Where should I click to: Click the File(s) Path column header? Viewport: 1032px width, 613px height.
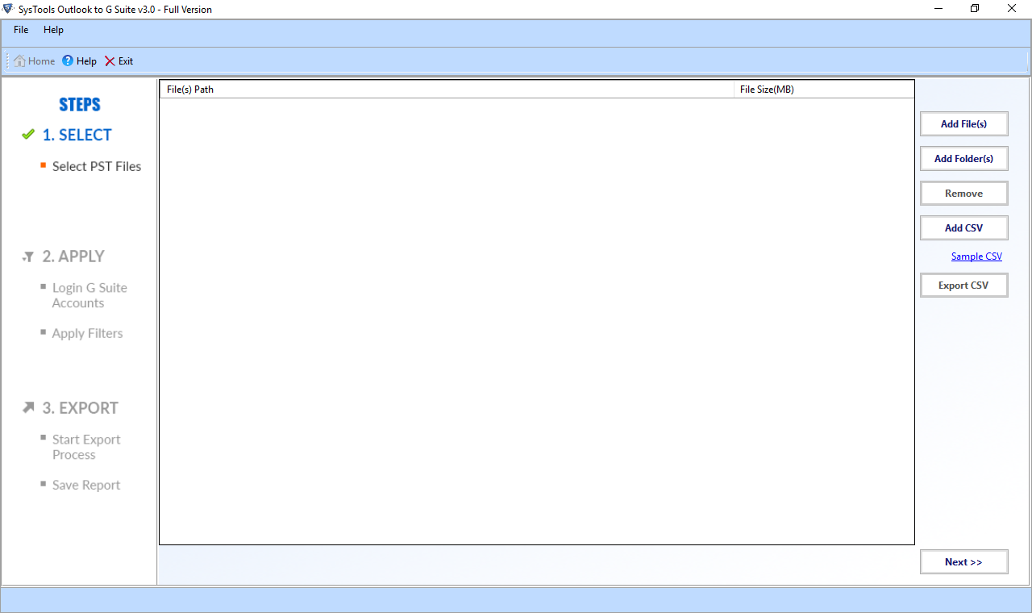[447, 90]
